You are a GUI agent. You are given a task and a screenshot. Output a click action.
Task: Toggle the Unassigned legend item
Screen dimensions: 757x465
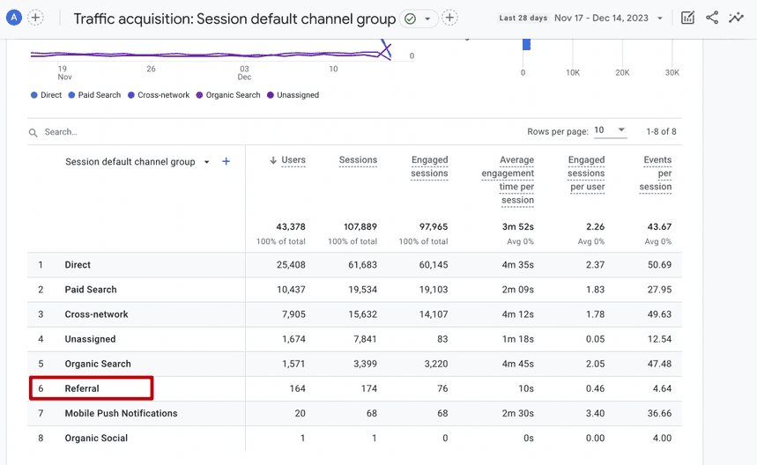(x=293, y=95)
